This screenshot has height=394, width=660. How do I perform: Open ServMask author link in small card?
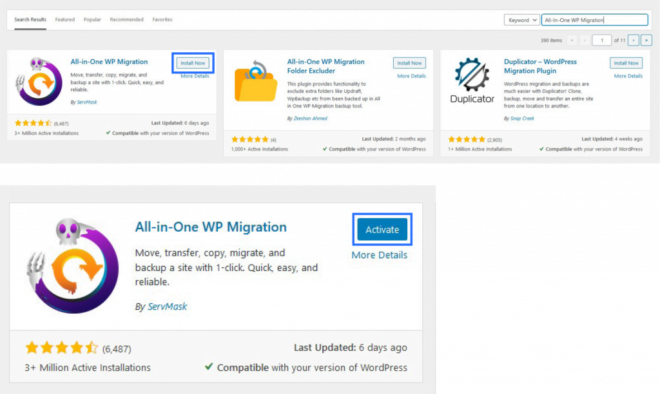click(87, 102)
